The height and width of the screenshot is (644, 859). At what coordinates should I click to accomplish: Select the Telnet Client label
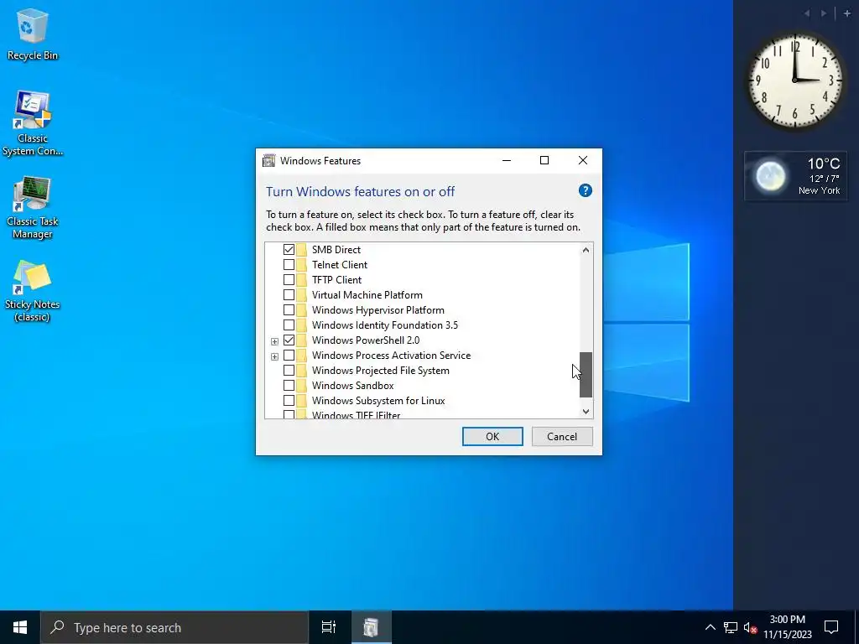(340, 264)
